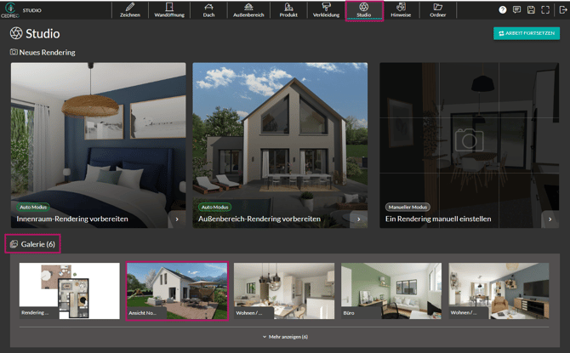Open the Ordner tab
Screen dimensions: 570x353
point(437,10)
